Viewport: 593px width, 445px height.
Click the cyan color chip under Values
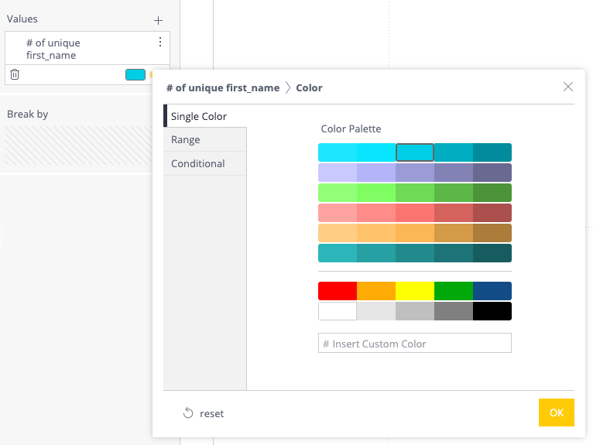pyautogui.click(x=135, y=75)
